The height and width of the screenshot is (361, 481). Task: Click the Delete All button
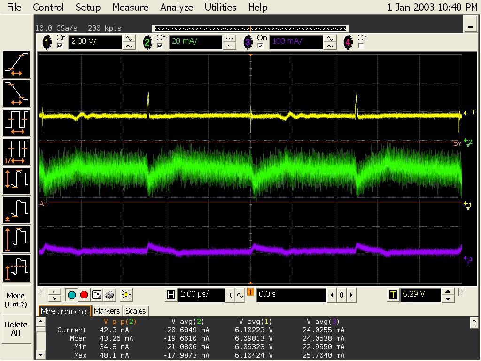16,329
